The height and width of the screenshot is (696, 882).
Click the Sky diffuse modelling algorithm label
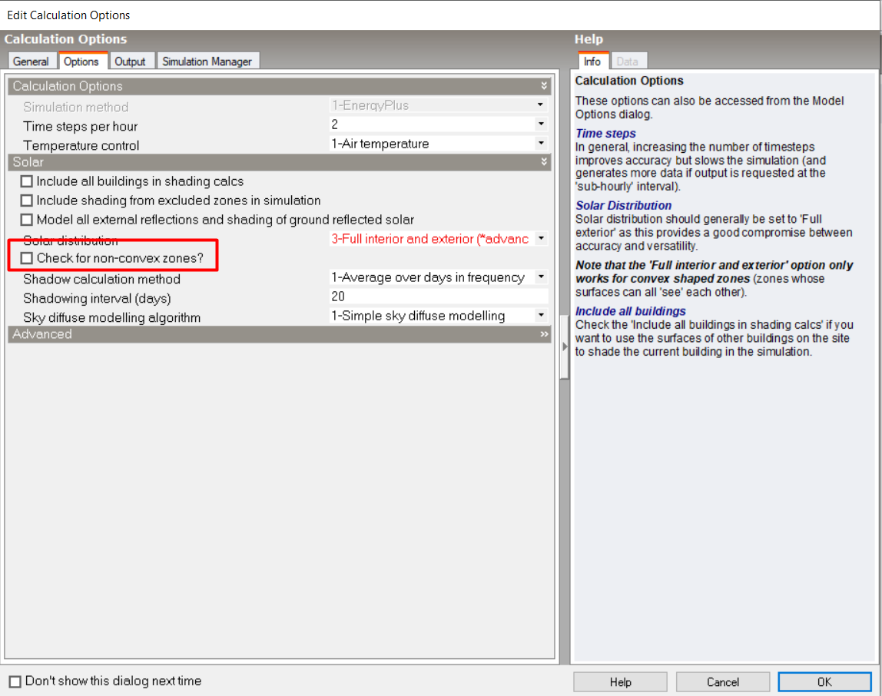point(112,317)
